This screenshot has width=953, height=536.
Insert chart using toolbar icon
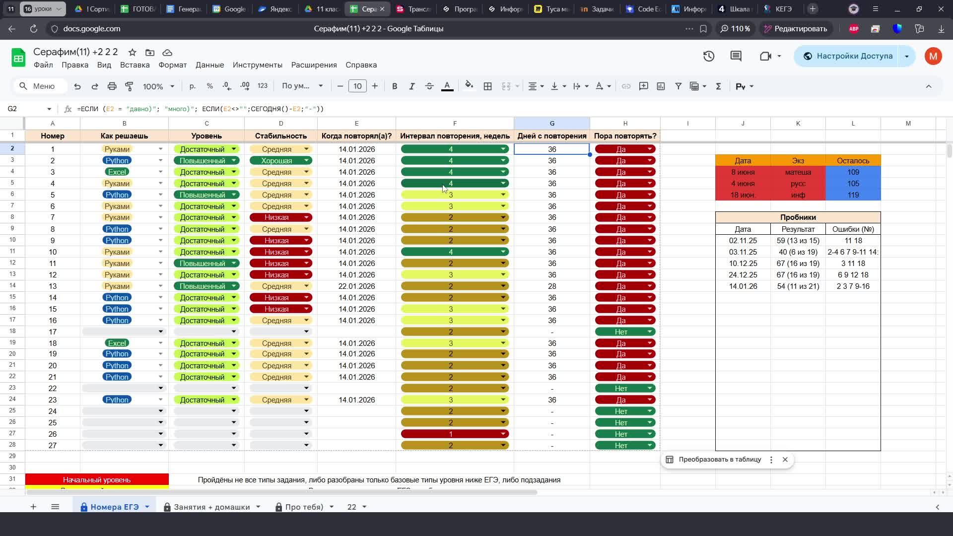click(661, 86)
